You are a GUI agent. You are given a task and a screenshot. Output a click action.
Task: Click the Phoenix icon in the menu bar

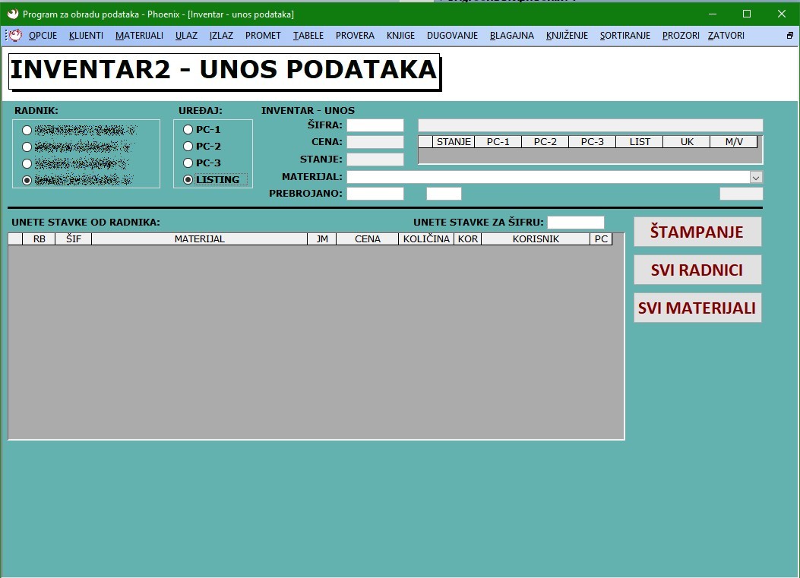coord(14,36)
